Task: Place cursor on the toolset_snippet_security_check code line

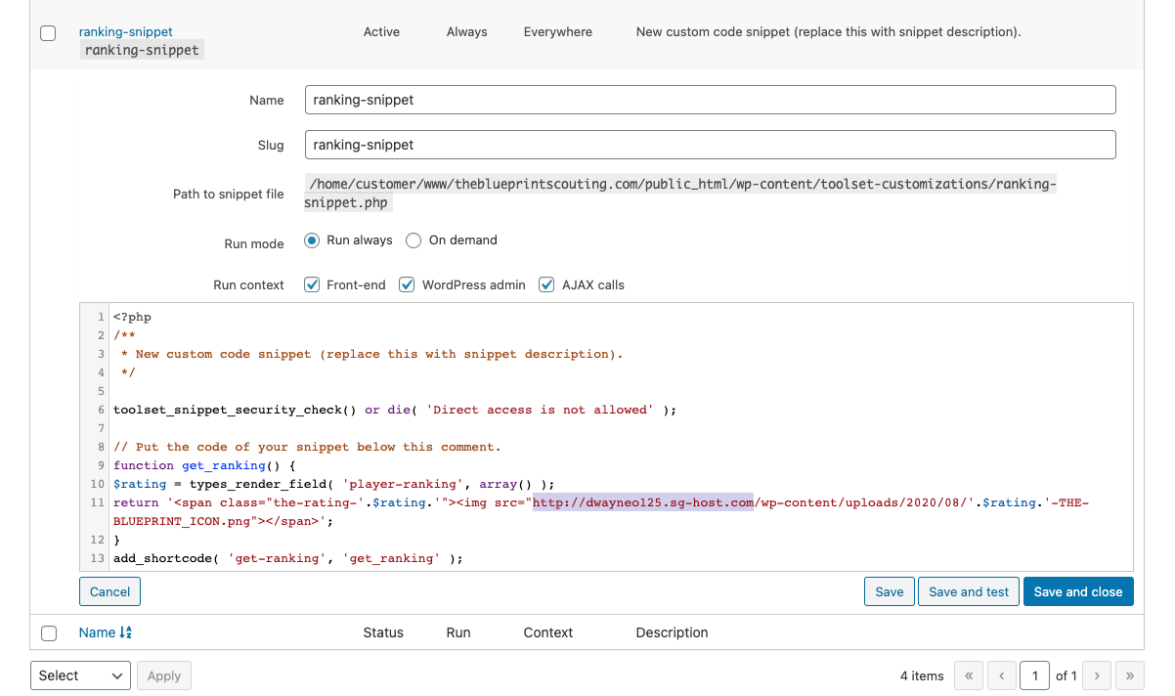Action: point(395,410)
